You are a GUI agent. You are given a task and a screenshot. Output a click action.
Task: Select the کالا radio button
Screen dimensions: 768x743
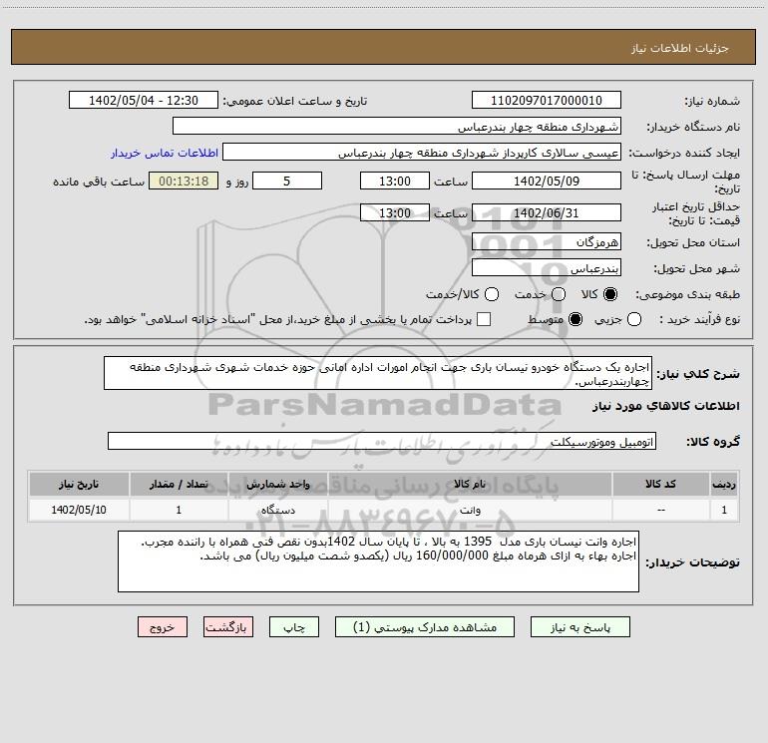(610, 294)
